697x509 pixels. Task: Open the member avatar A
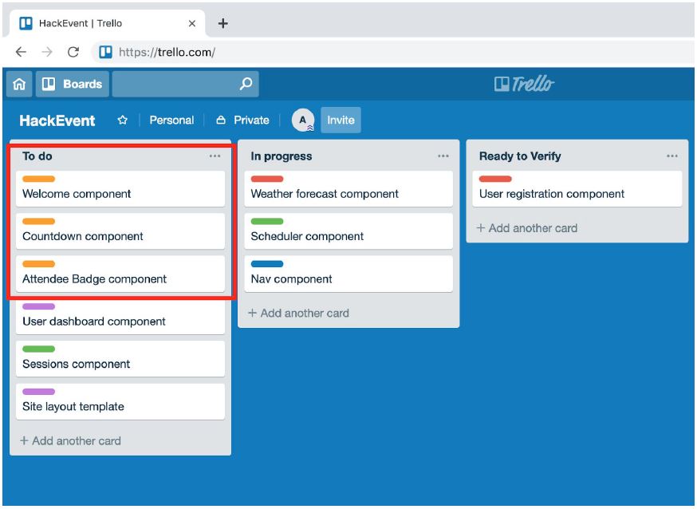point(303,120)
